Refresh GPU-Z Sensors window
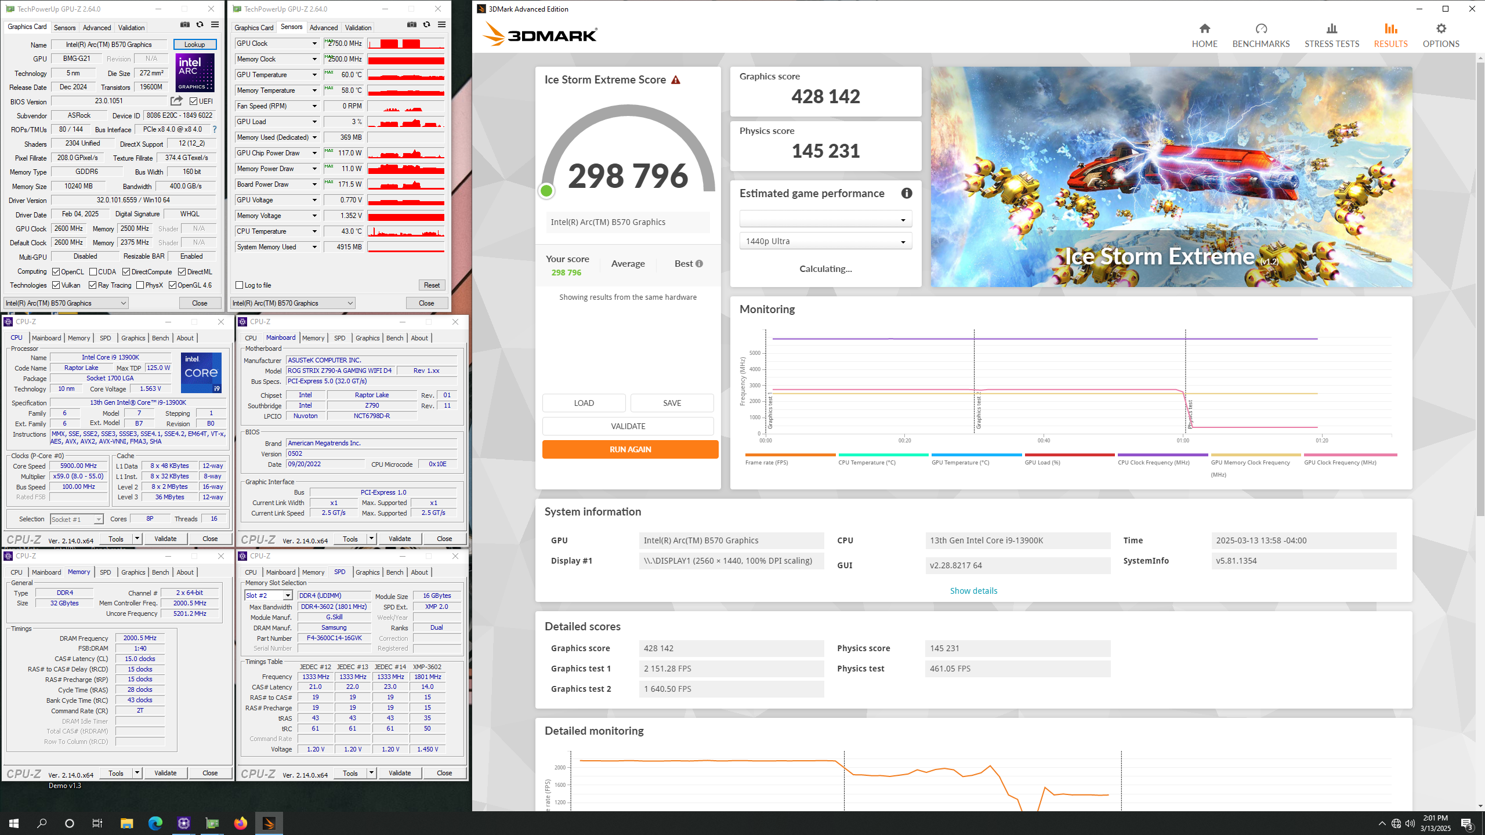 (426, 24)
